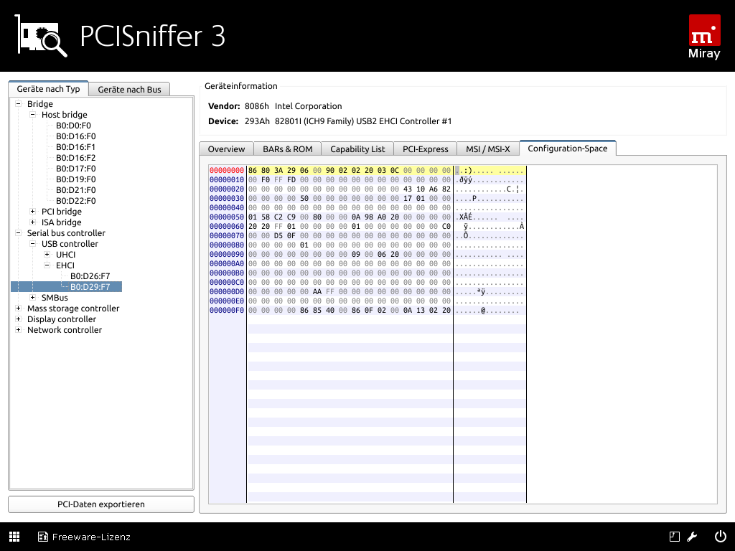The image size is (735, 551).
Task: Click the Serial bus controller label
Action: pos(66,233)
